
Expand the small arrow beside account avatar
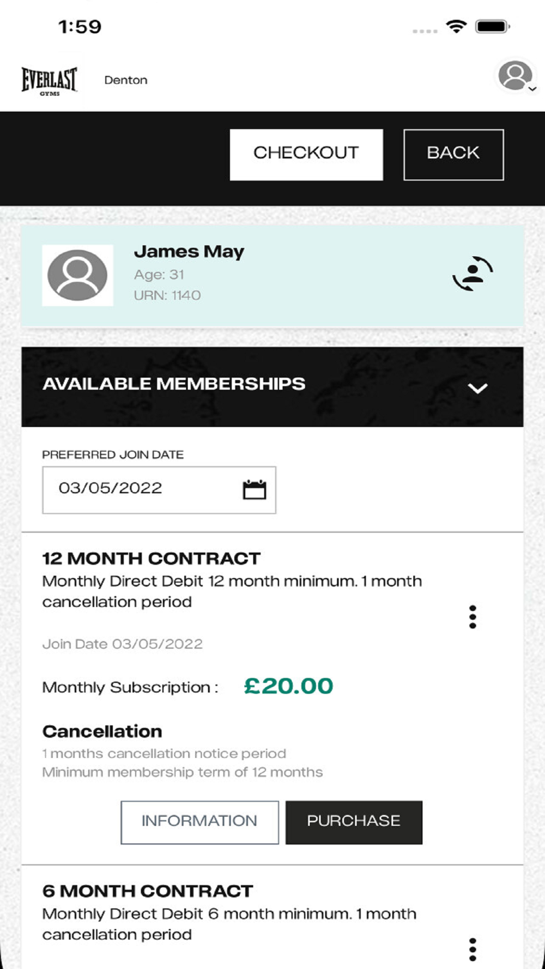[x=533, y=89]
